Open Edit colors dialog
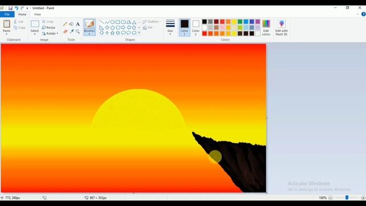 click(x=266, y=27)
